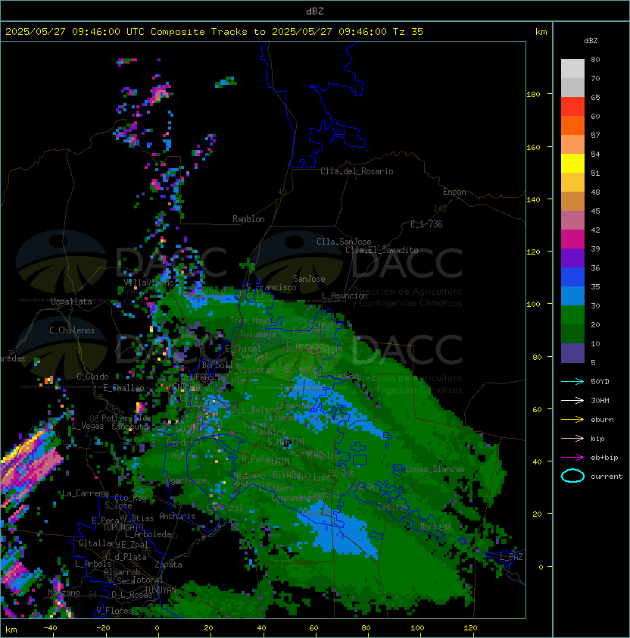The width and height of the screenshot is (630, 638).
Task: Click the '30HM' legend label
Action: (x=600, y=401)
